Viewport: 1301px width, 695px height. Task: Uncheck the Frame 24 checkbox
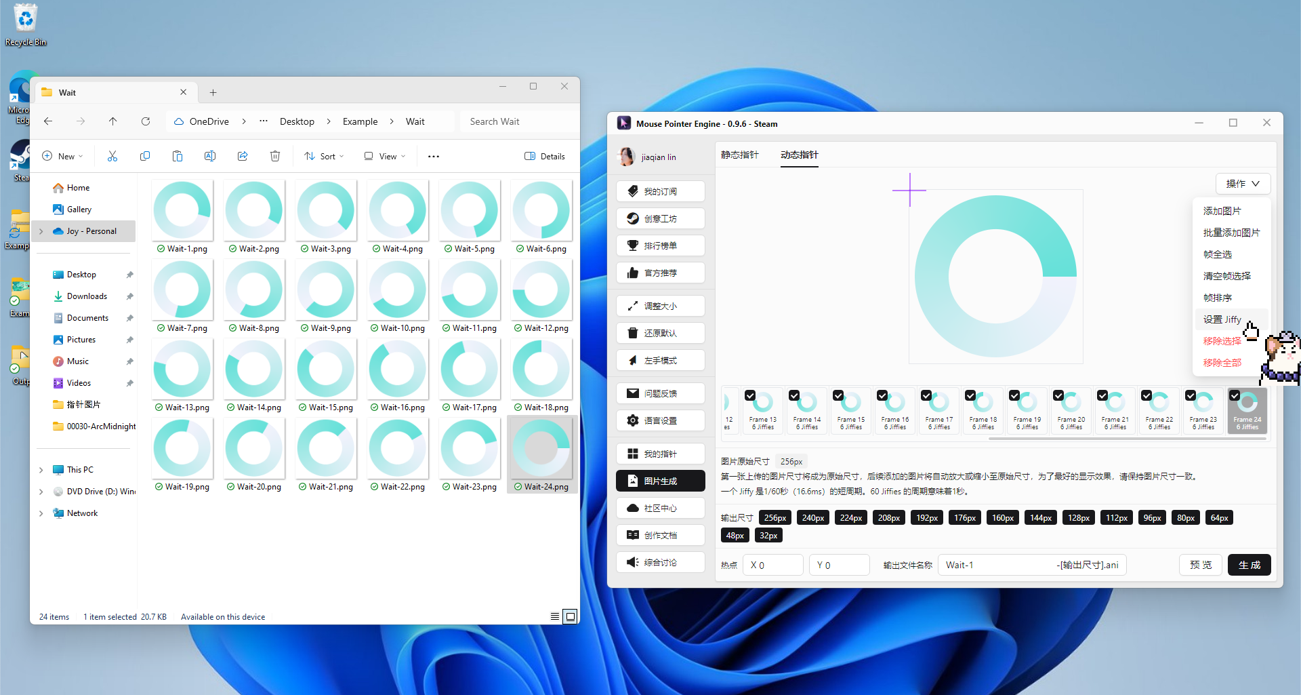pyautogui.click(x=1235, y=395)
